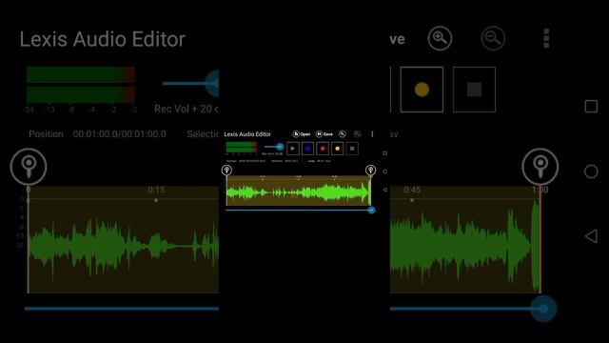Click the 'Position 00:01:00.0/00:01:00.0' readout

coord(97,134)
